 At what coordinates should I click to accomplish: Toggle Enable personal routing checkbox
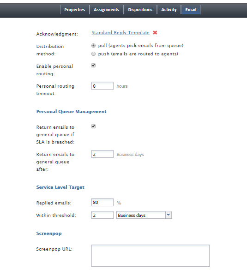[x=93, y=66]
